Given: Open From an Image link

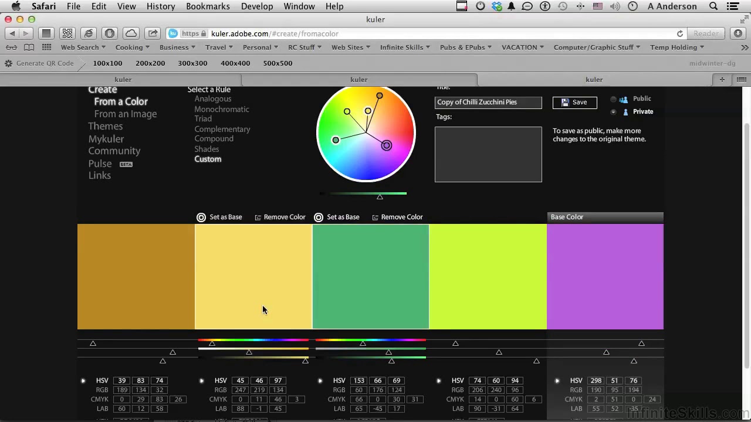Looking at the screenshot, I should [126, 114].
